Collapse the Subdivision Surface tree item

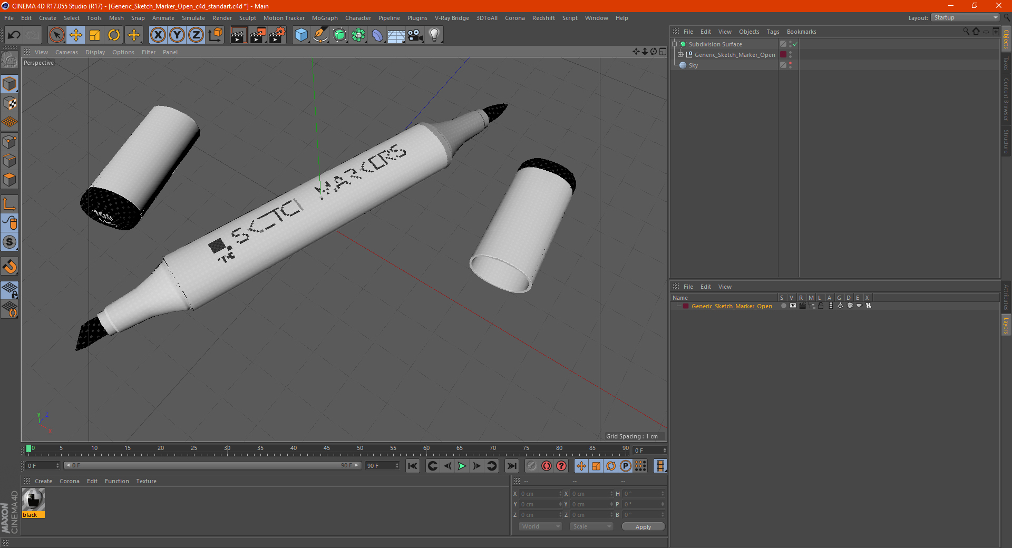[x=675, y=44]
